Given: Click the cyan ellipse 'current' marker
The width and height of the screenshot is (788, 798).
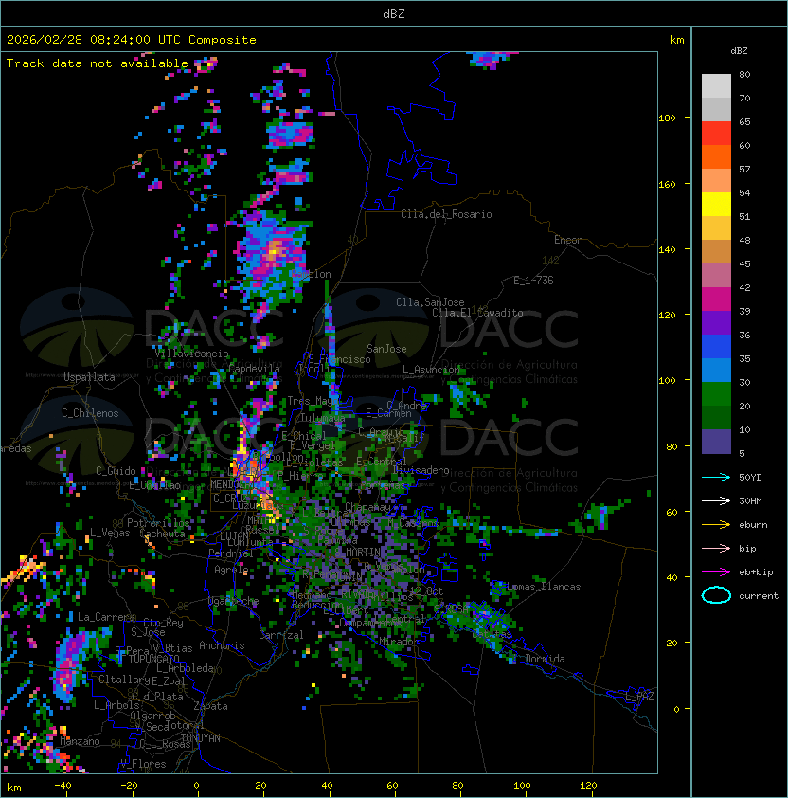Looking at the screenshot, I should [716, 595].
